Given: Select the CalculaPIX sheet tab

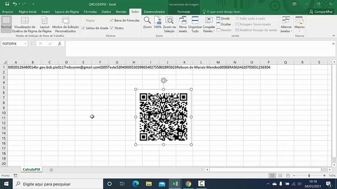Looking at the screenshot, I should (x=32, y=169).
